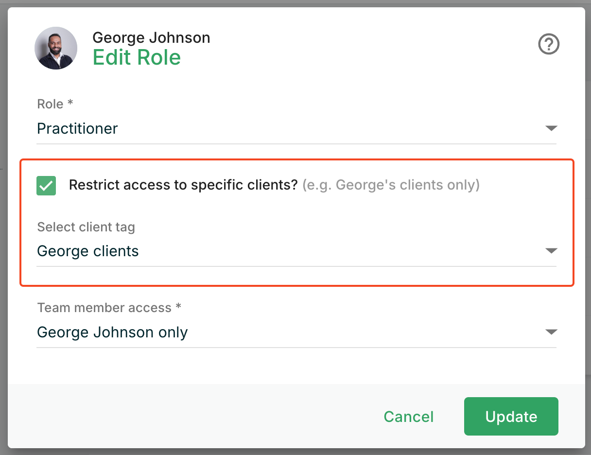Click the green Update button
The width and height of the screenshot is (591, 455).
pyautogui.click(x=511, y=417)
